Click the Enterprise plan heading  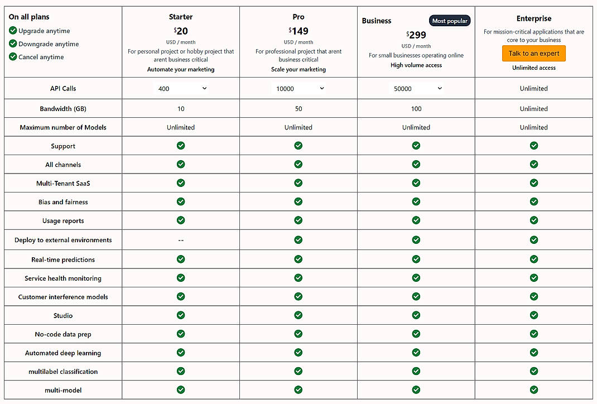(x=534, y=18)
